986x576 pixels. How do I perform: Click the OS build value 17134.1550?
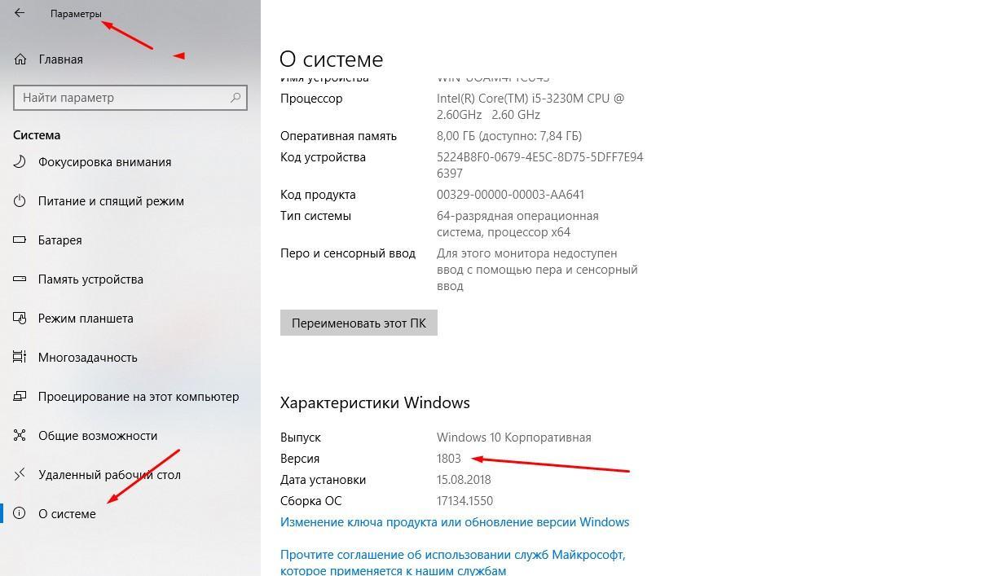coord(464,500)
